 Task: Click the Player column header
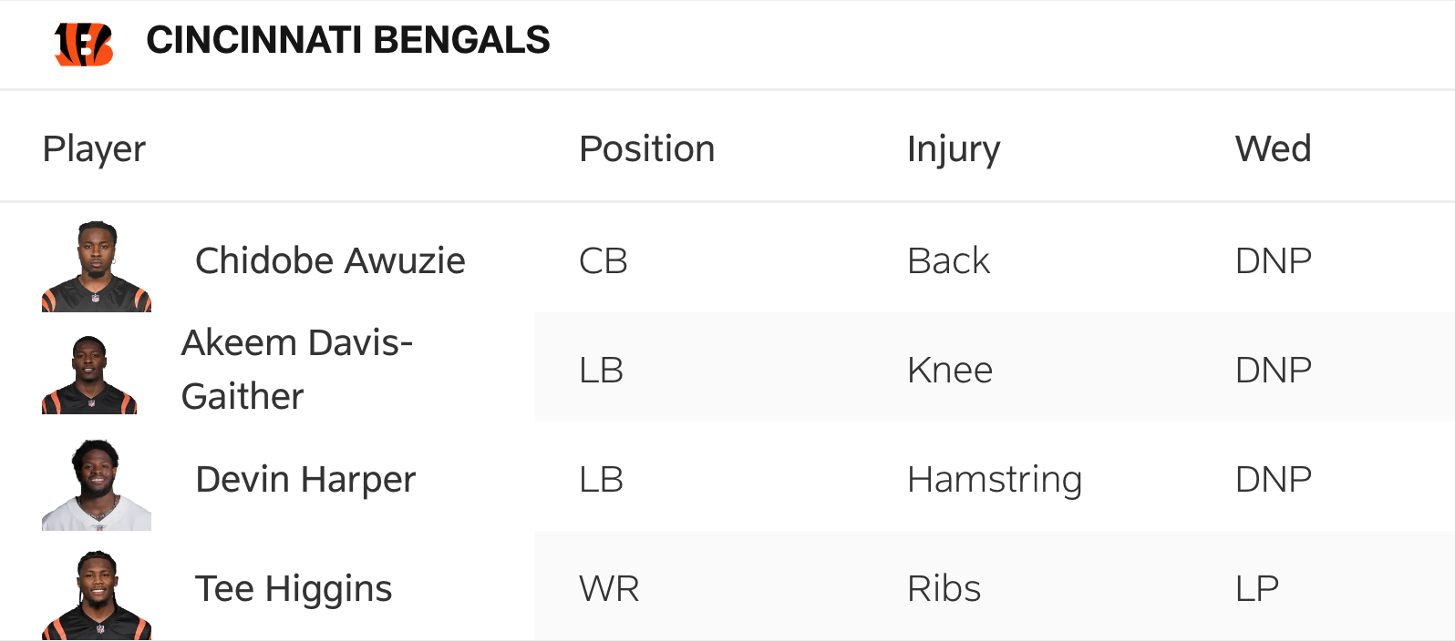point(94,149)
